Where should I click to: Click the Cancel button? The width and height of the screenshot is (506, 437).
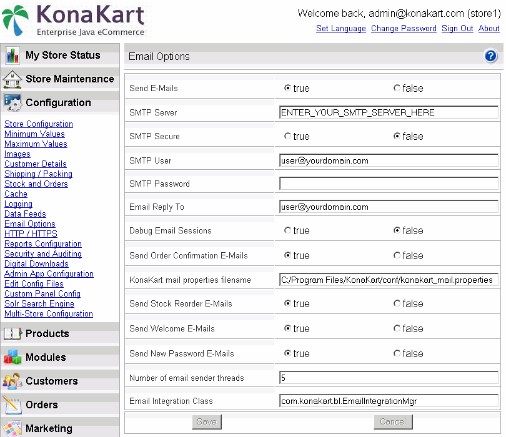point(393,422)
